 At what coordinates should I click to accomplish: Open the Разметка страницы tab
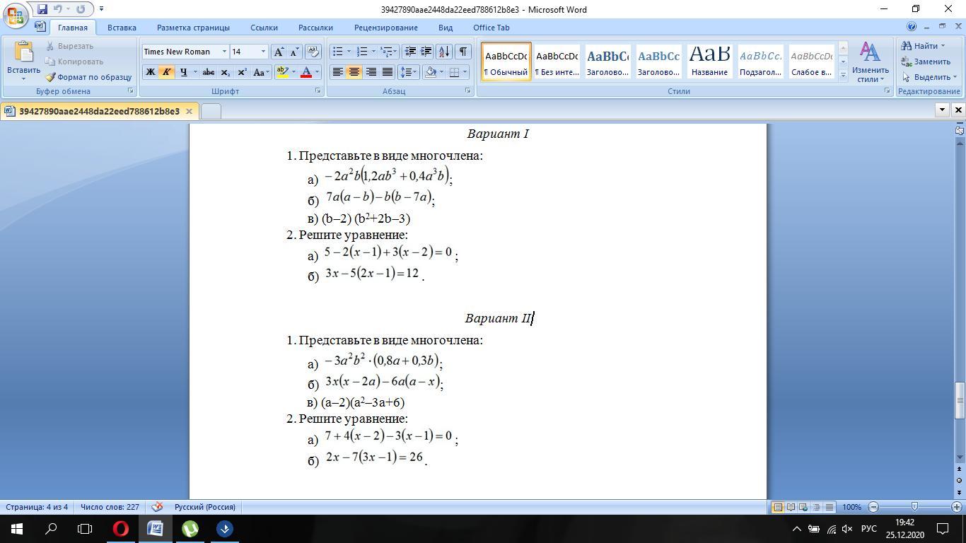(193, 28)
